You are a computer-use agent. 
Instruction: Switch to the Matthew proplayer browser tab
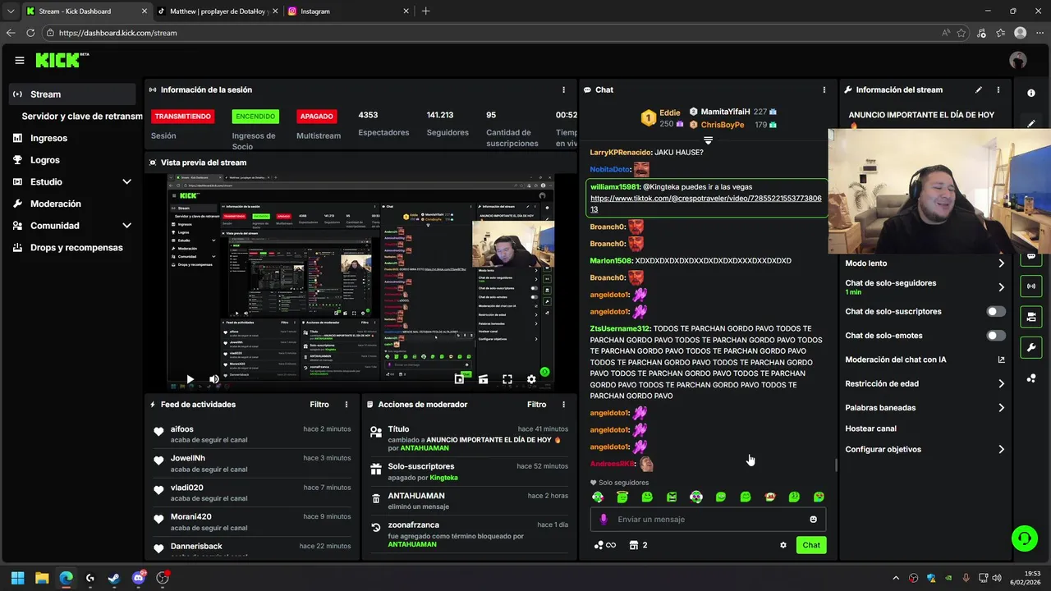(x=216, y=11)
